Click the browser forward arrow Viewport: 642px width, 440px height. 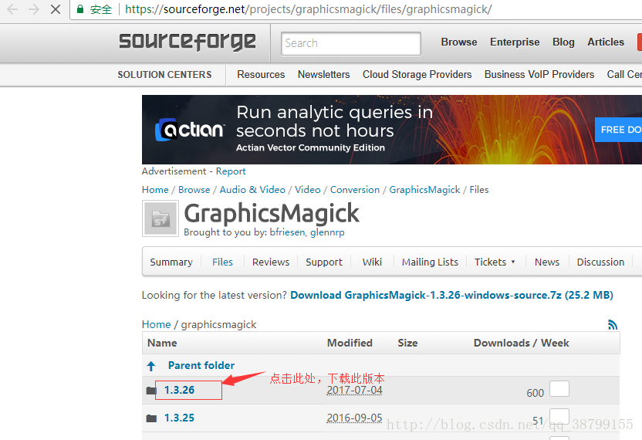pos(34,10)
